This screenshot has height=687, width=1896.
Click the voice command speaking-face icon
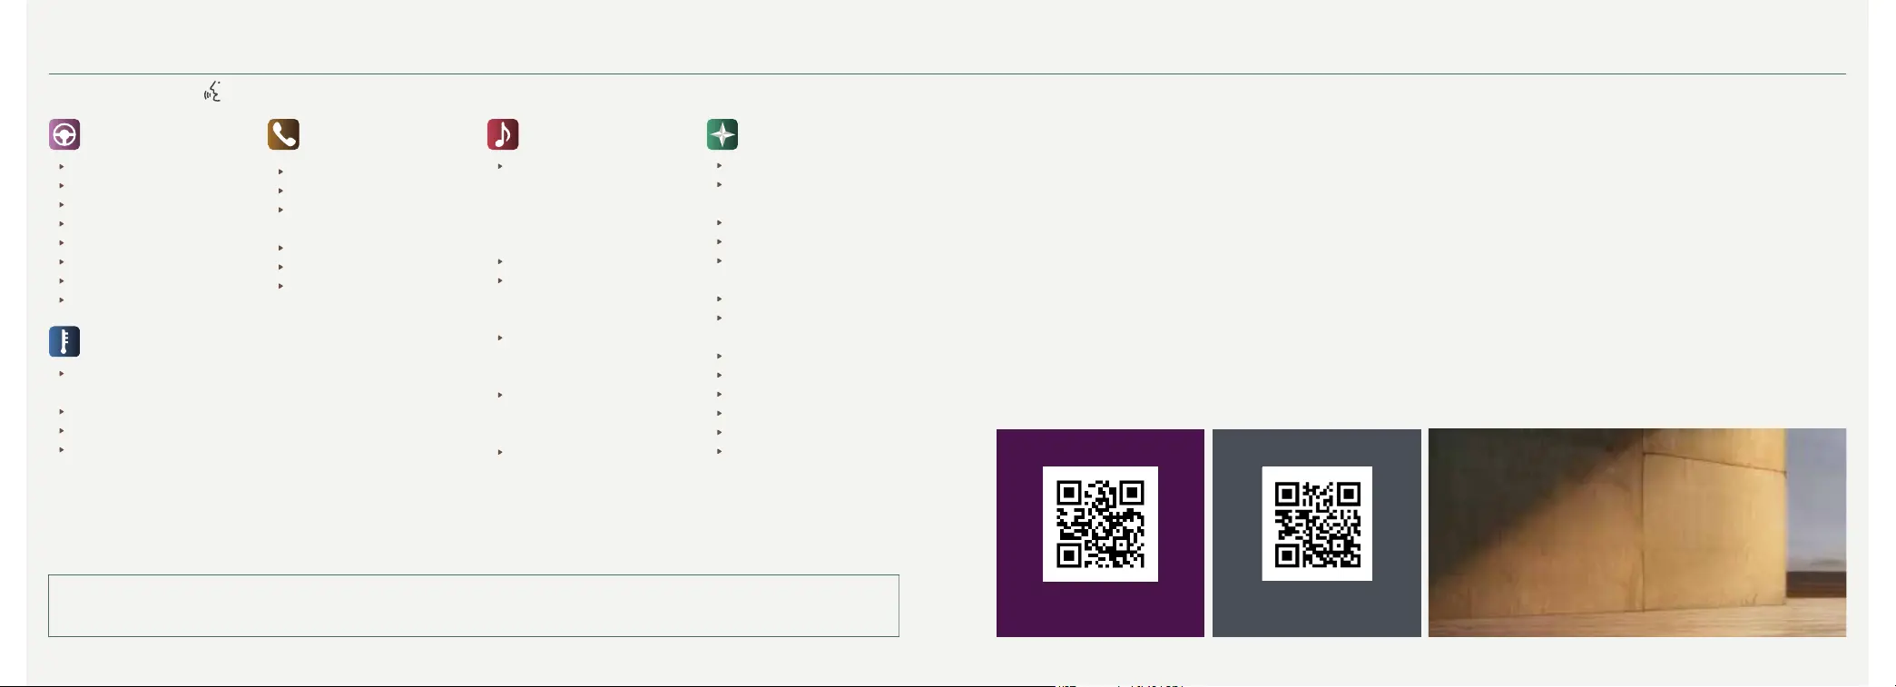point(212,91)
